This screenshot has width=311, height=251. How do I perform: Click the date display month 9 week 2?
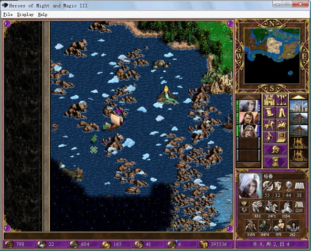(271, 244)
